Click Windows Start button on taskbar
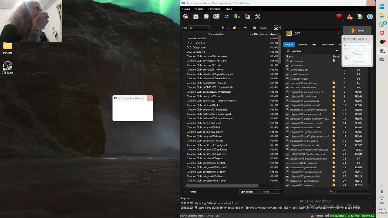Image resolution: width=388 pixels, height=218 pixels. (382, 7)
